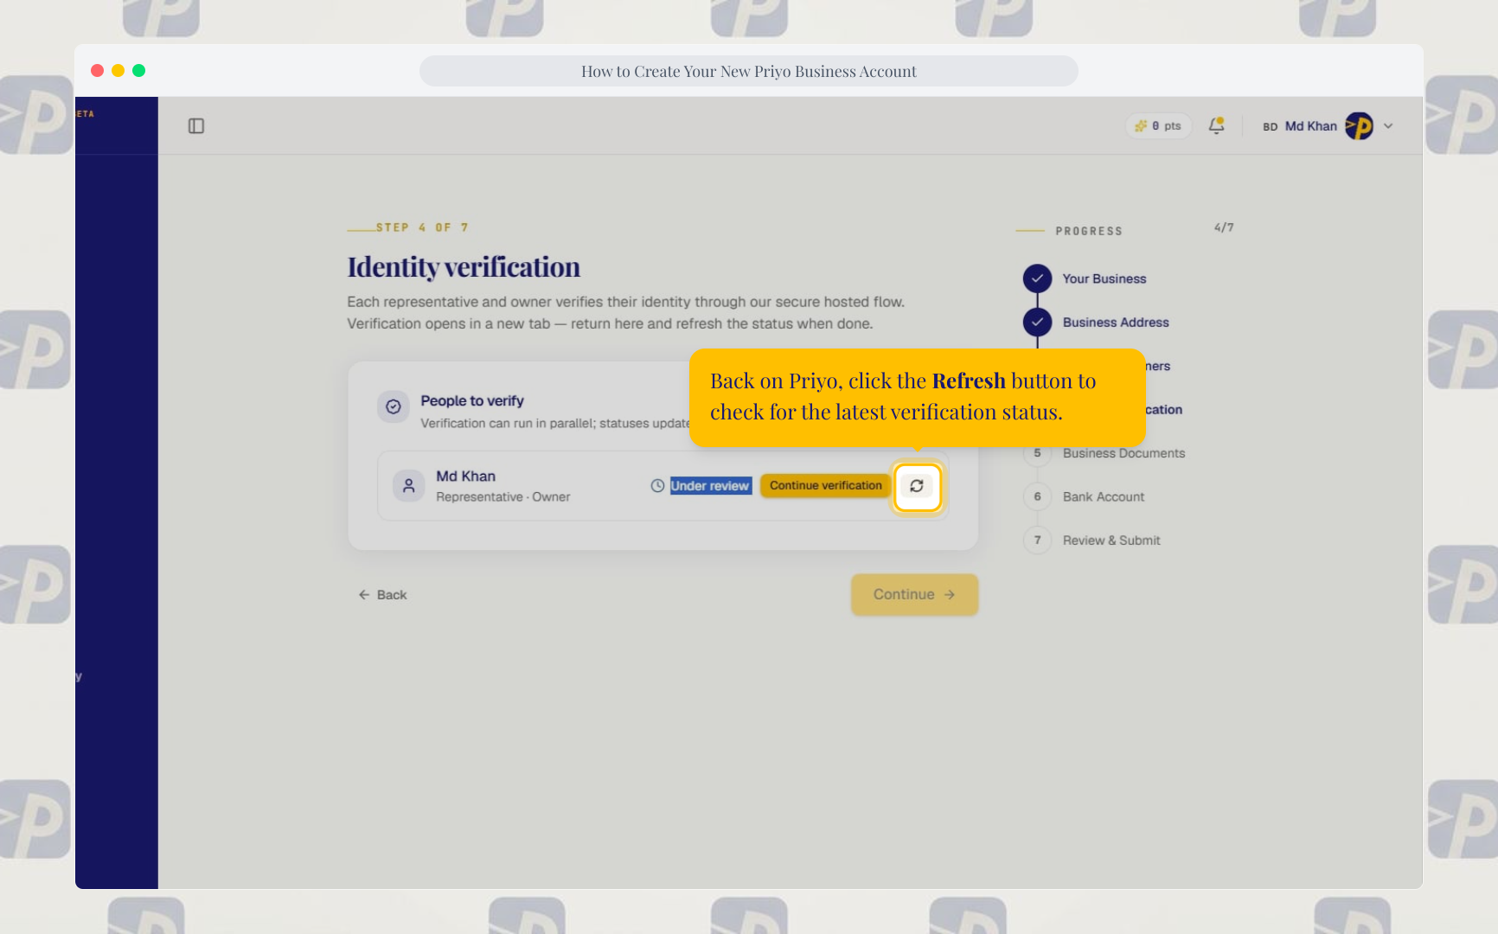Refresh Md Khan's verification status
The height and width of the screenshot is (934, 1498).
click(917, 486)
